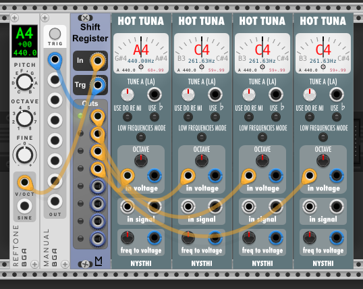Click the first Outs jack with green LED
363x289 pixels.
click(98, 116)
